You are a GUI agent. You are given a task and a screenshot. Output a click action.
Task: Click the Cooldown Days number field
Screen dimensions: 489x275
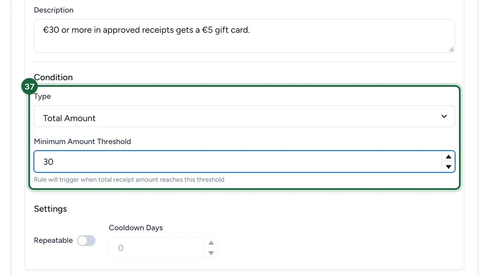156,248
